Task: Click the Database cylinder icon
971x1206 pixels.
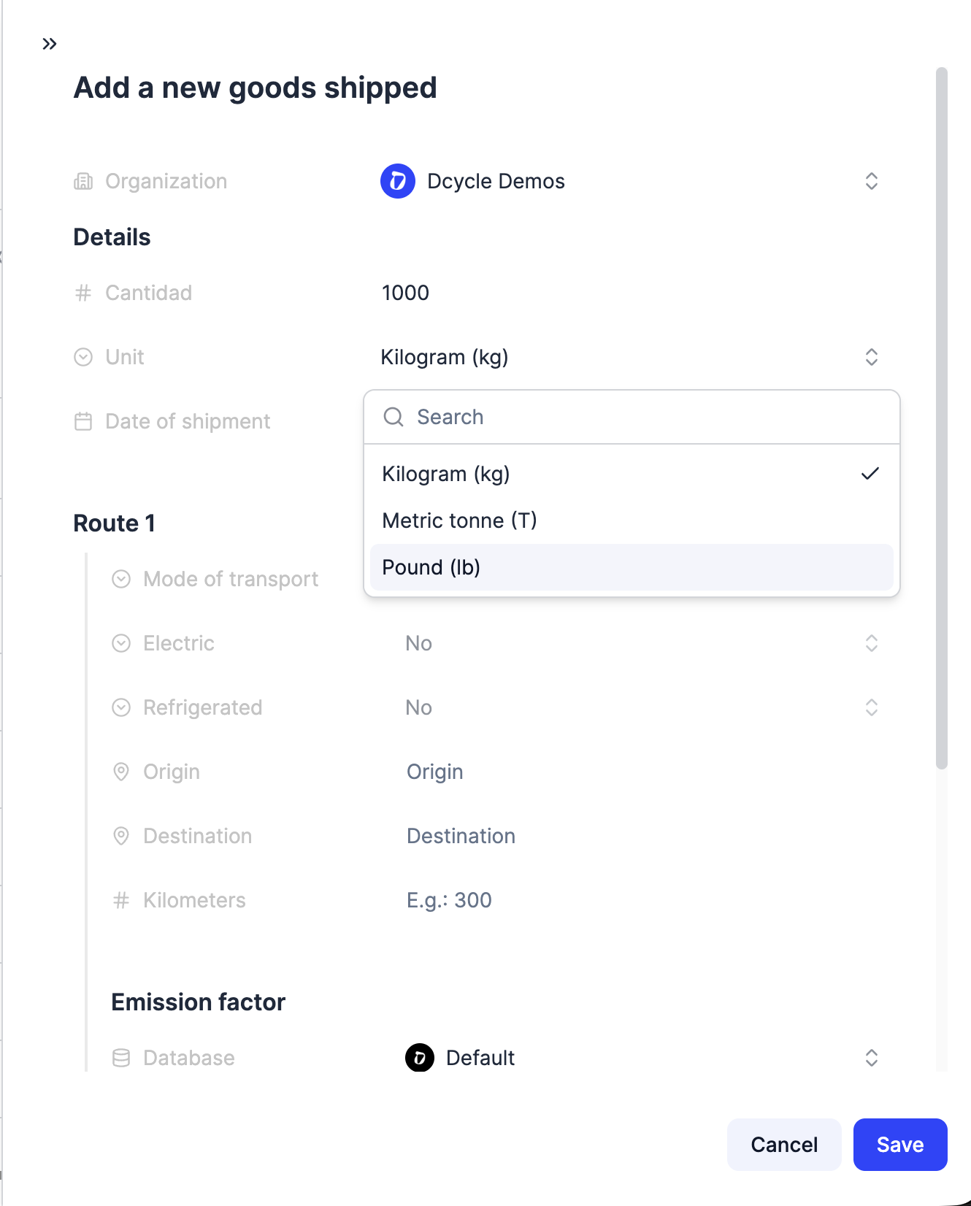Action: (121, 1058)
